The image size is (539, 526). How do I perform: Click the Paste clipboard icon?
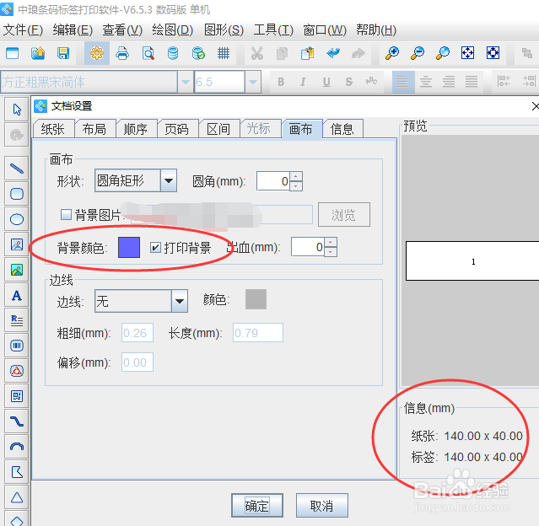point(308,53)
